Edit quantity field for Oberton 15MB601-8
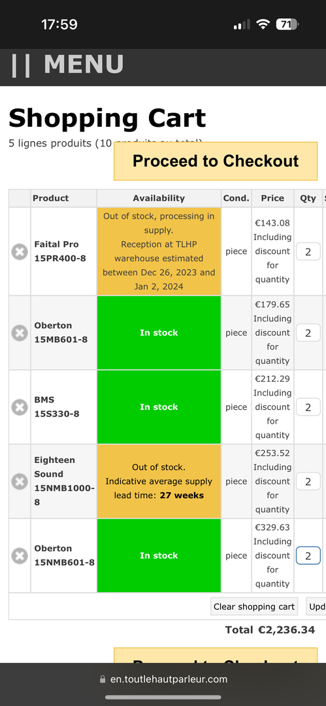 pos(308,333)
